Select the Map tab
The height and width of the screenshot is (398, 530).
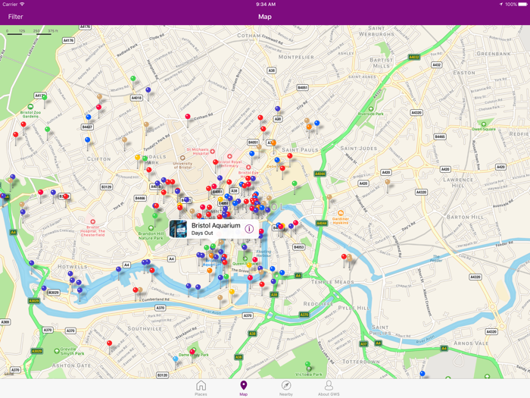point(243,388)
